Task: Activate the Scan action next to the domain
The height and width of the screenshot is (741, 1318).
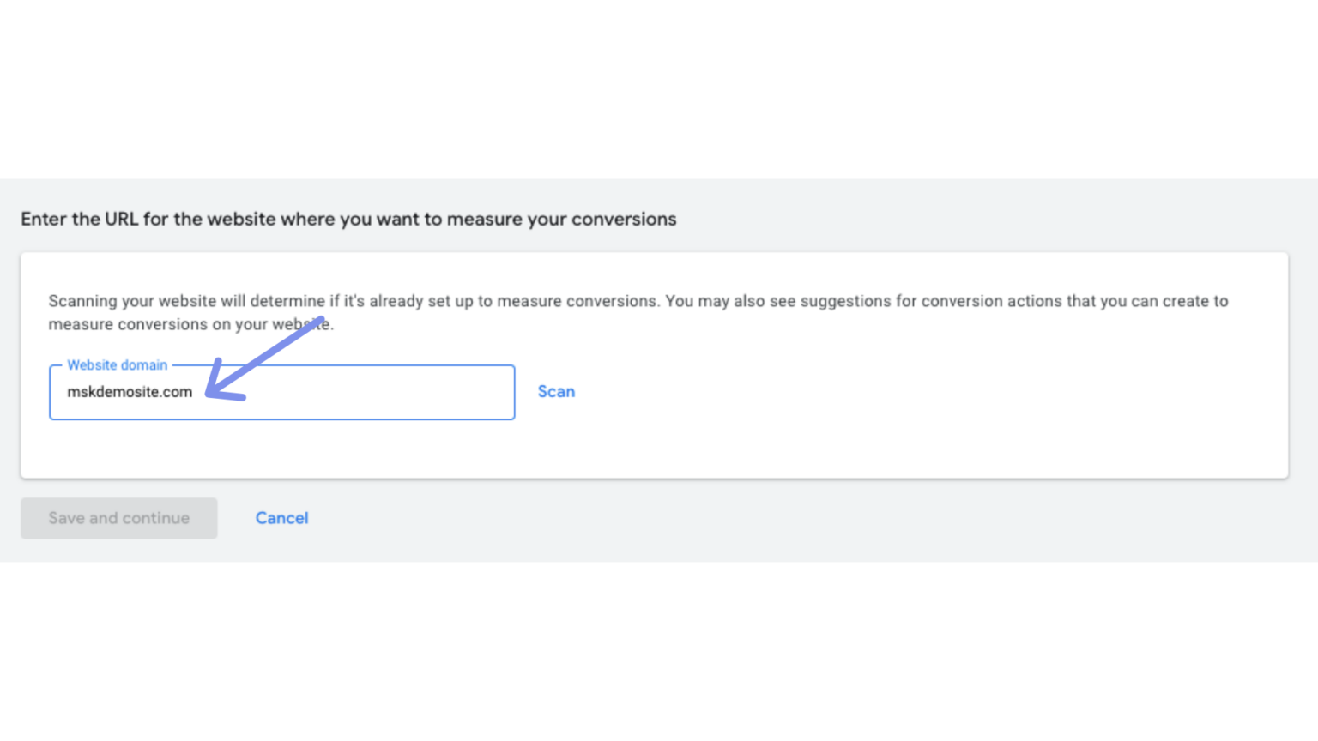Action: 556,391
